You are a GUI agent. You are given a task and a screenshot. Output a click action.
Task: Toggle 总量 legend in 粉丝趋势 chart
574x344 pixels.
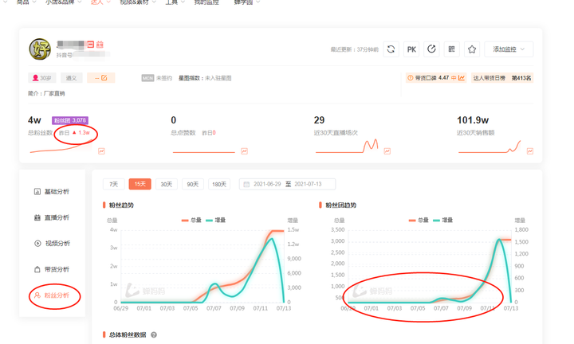[191, 220]
